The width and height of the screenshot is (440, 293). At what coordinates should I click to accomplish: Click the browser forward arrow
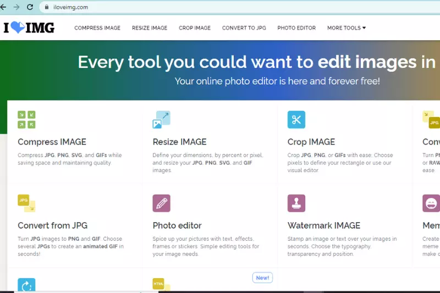point(16,7)
